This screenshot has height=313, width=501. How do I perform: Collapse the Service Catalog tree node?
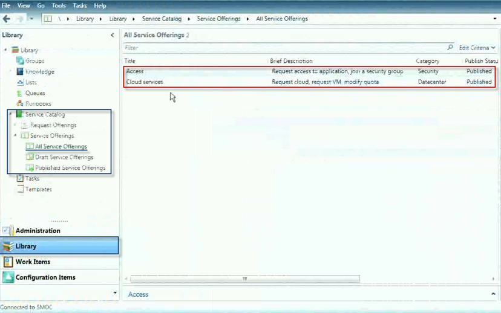tap(11, 114)
